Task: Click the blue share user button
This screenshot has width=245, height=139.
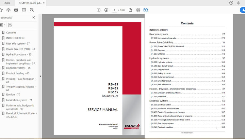Action: point(242,10)
